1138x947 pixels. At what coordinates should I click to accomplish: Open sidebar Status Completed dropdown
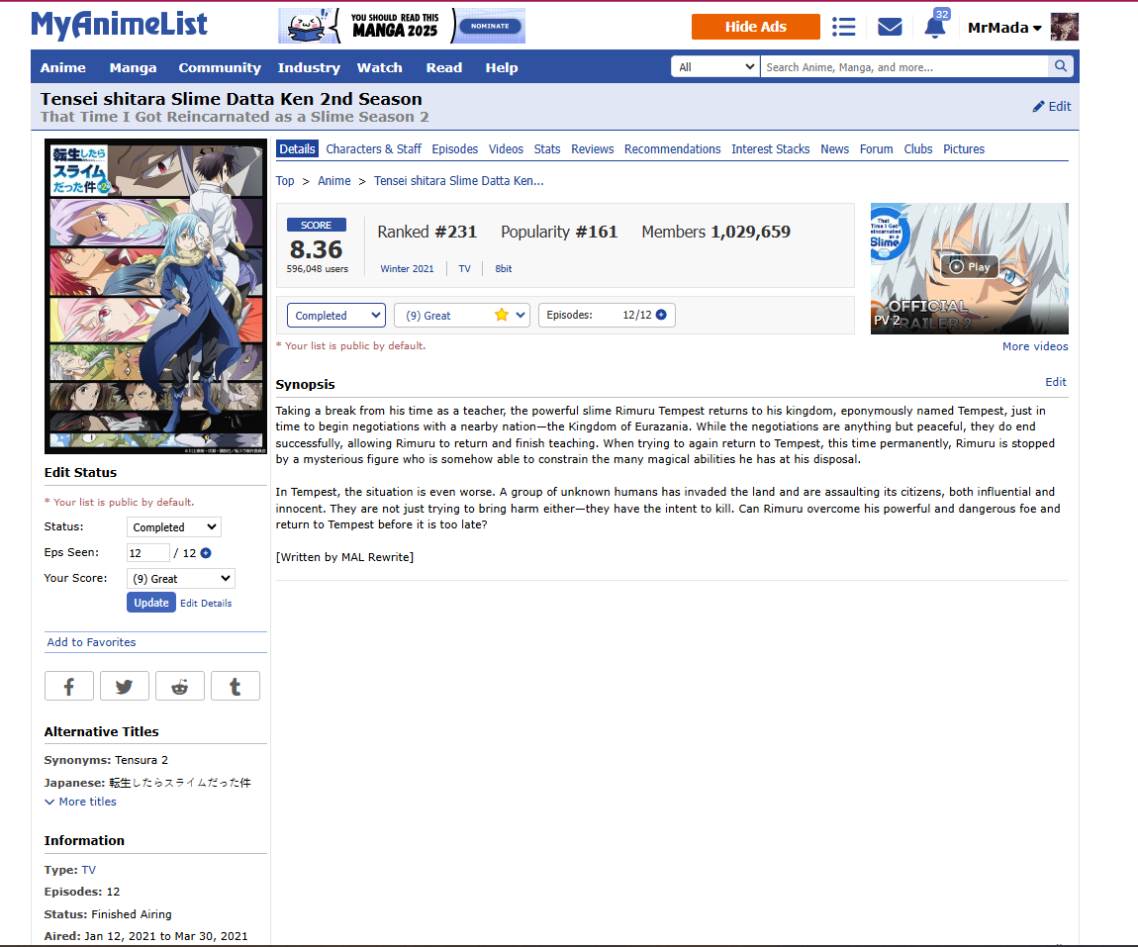coord(173,526)
